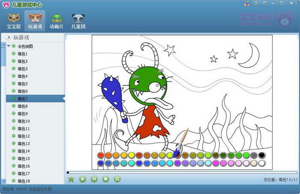Select the white color swatch

pos(261,163)
